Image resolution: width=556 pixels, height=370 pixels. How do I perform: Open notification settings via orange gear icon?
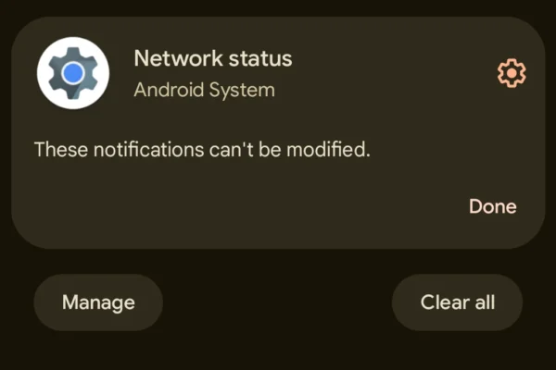click(512, 73)
